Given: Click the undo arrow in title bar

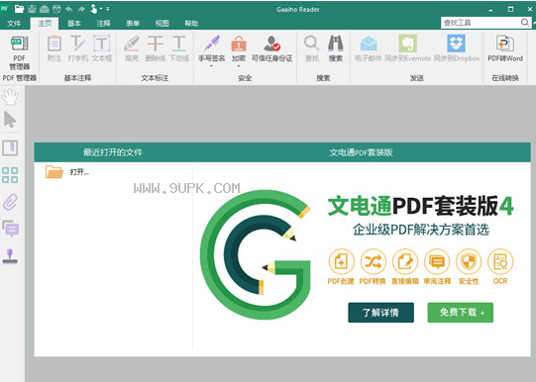Looking at the screenshot, I should click(69, 9).
